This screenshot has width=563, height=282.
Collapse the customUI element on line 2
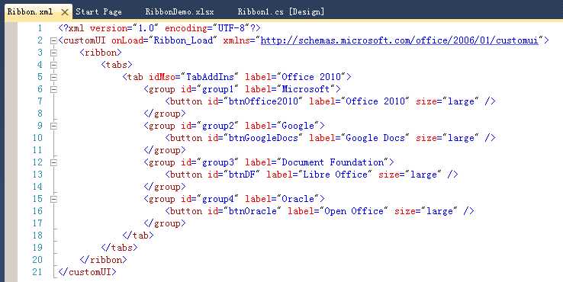53,40
